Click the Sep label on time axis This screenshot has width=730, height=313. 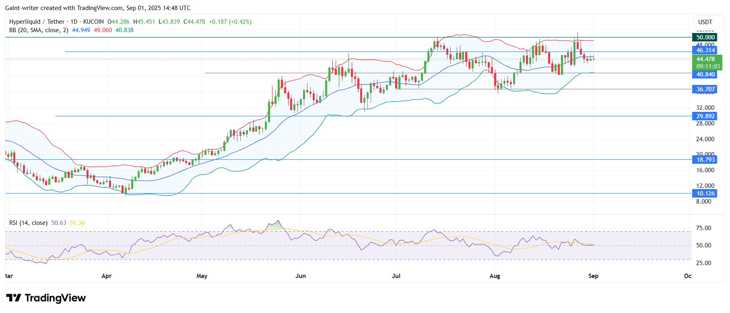click(594, 276)
